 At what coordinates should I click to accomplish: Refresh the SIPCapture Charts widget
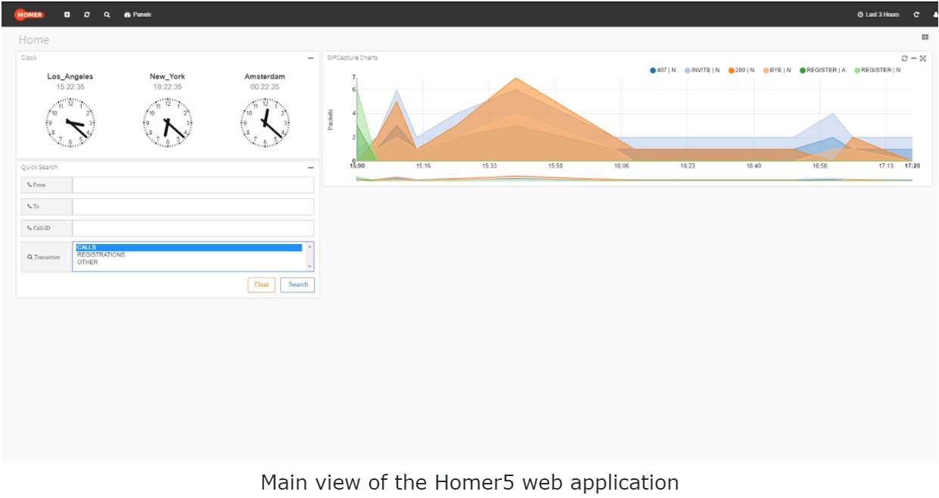coord(904,58)
